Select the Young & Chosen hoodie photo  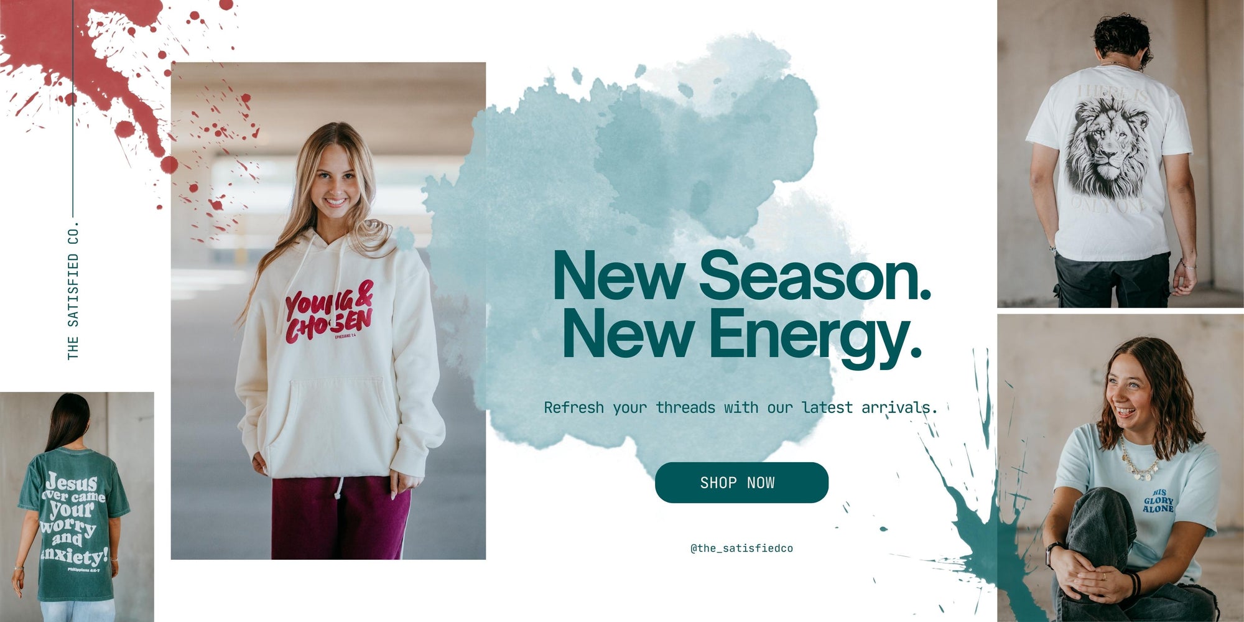328,311
